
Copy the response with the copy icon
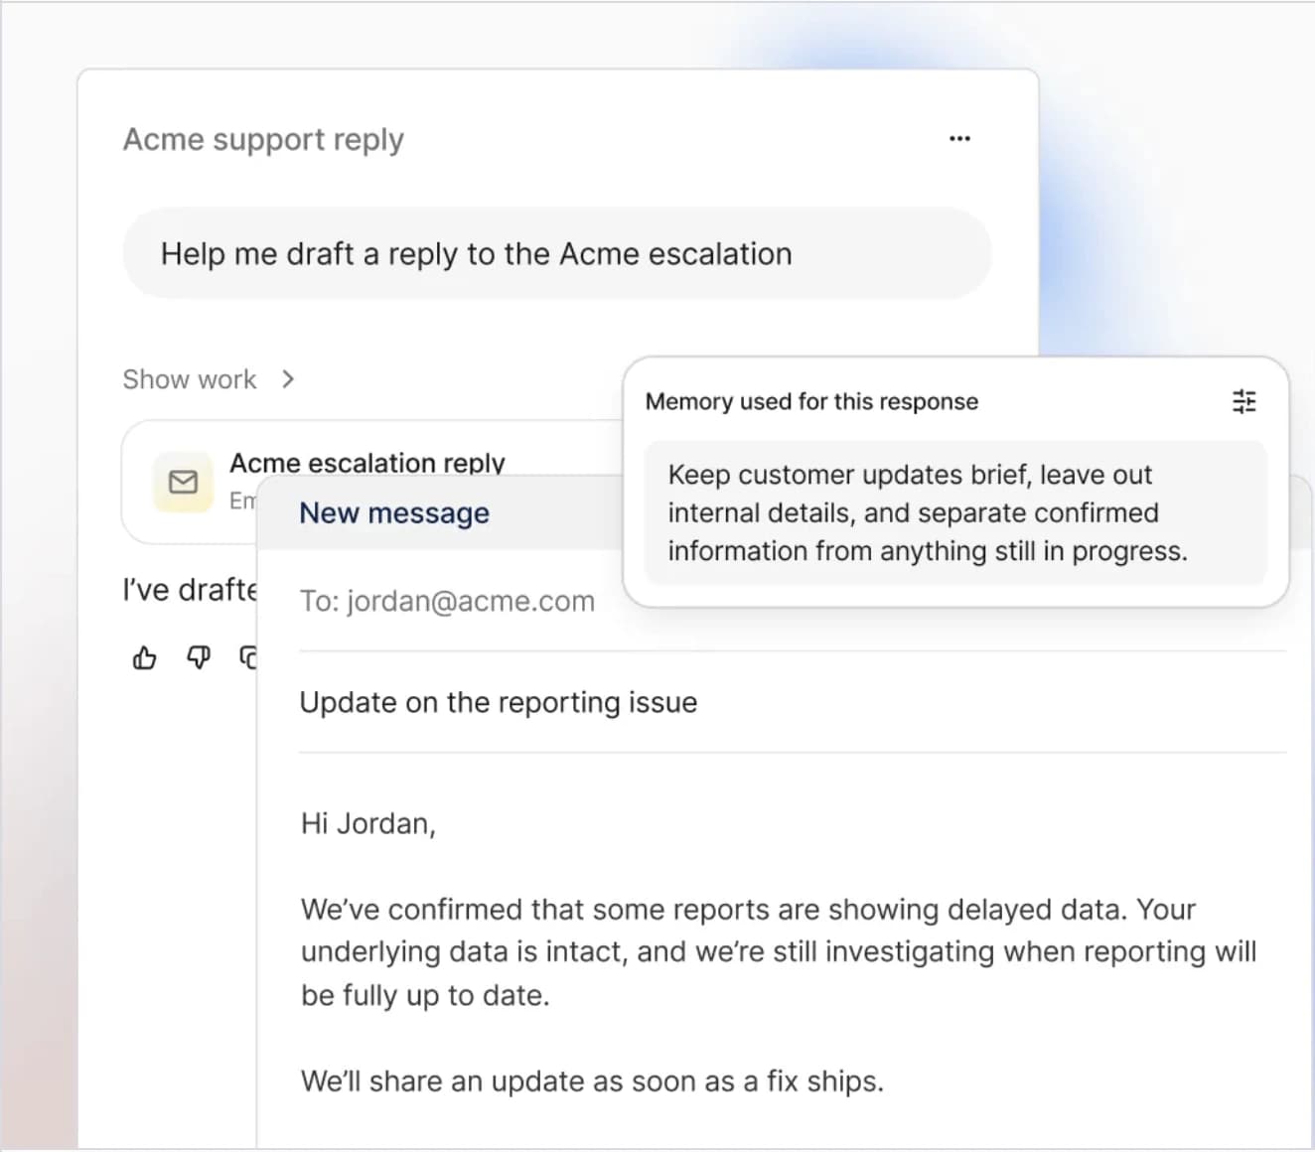(x=248, y=657)
